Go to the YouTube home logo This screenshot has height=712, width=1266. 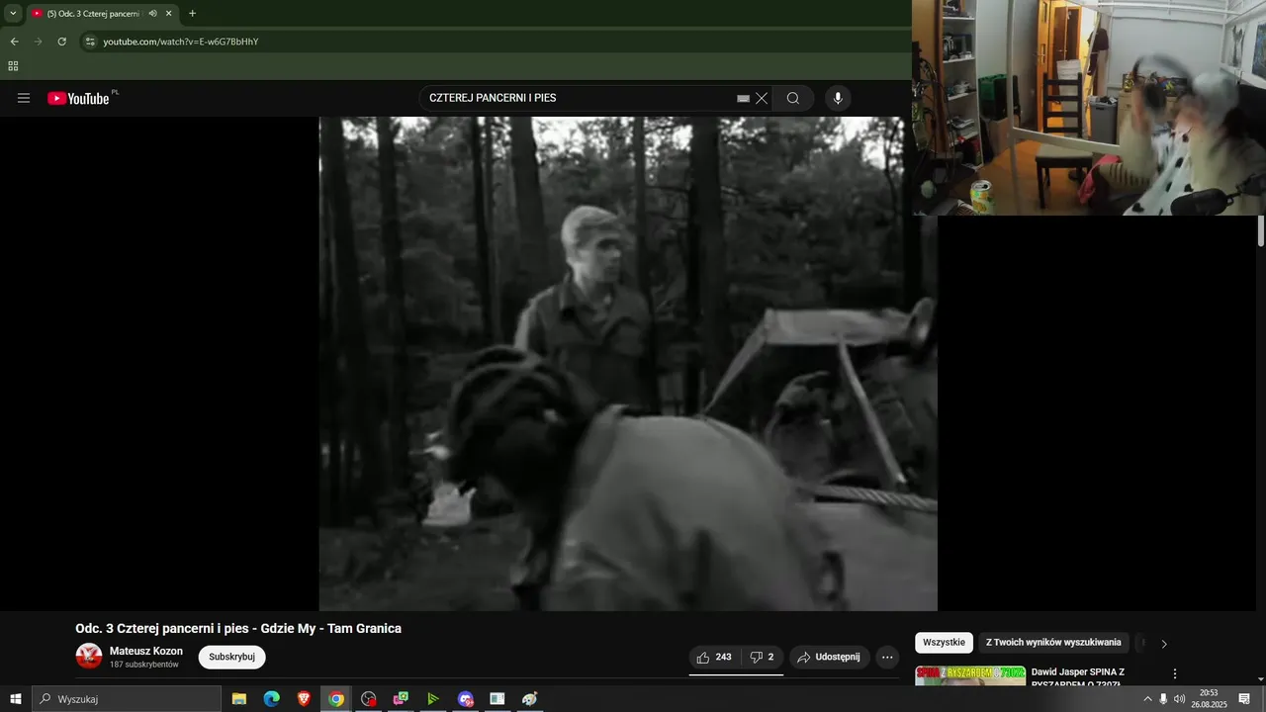[79, 98]
